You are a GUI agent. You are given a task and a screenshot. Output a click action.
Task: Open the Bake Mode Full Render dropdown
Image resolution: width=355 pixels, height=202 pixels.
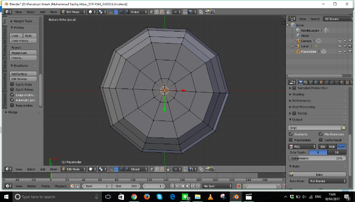coord(327,181)
